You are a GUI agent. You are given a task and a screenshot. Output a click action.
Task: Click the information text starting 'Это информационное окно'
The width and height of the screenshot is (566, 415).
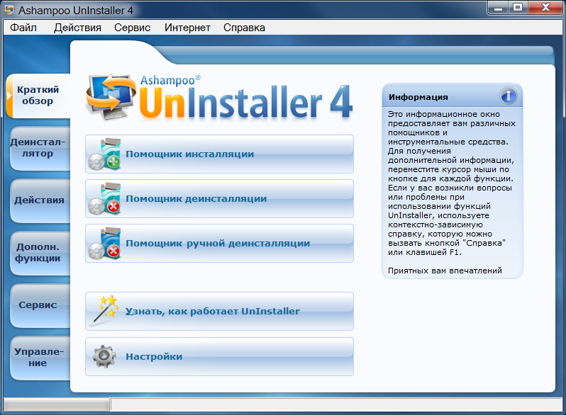pos(452,183)
